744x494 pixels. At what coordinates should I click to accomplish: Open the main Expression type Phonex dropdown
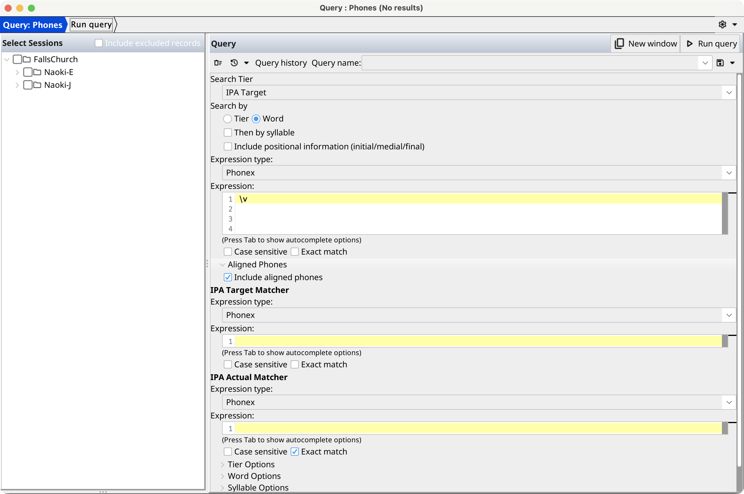[479, 173]
